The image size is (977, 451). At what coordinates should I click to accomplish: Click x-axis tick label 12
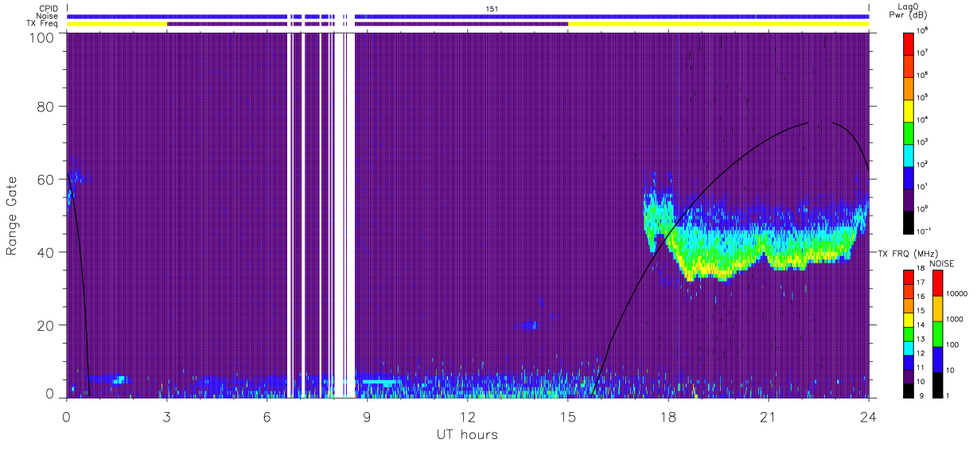tap(467, 417)
